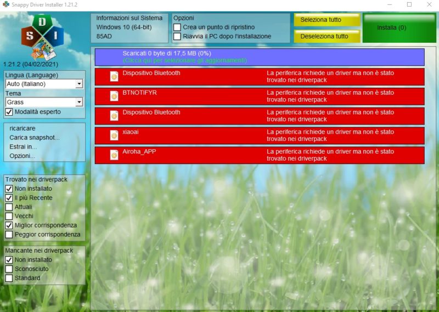Image resolution: width=439 pixels, height=312 pixels.
Task: Open the Lingua language dropdown
Action: click(79, 84)
